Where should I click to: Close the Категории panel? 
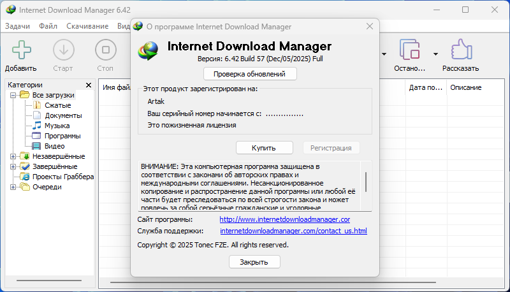(x=89, y=85)
